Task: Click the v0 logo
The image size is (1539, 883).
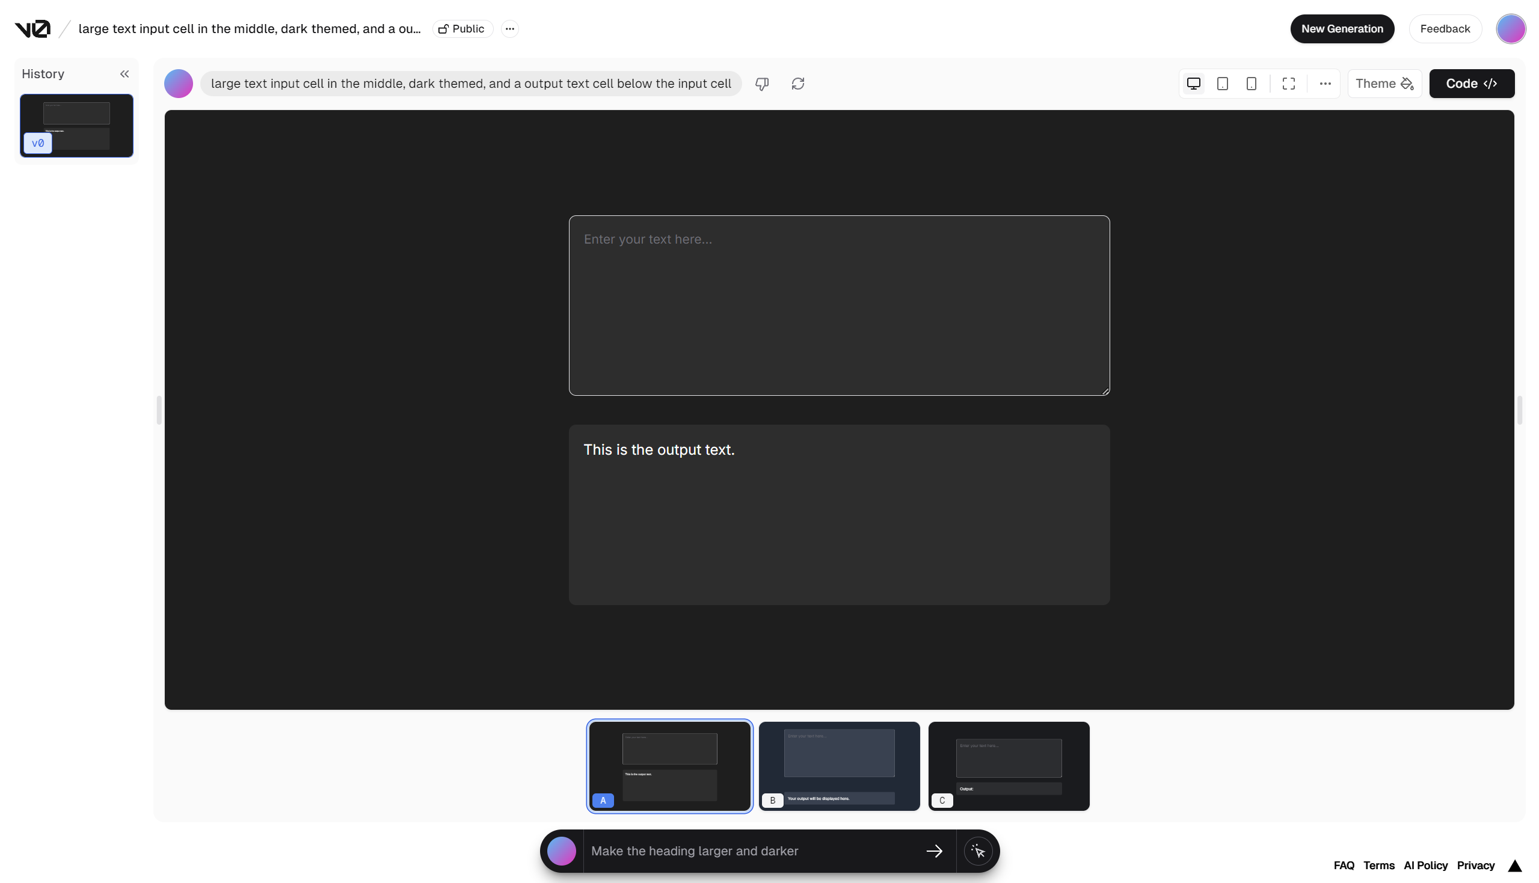Action: pos(32,28)
